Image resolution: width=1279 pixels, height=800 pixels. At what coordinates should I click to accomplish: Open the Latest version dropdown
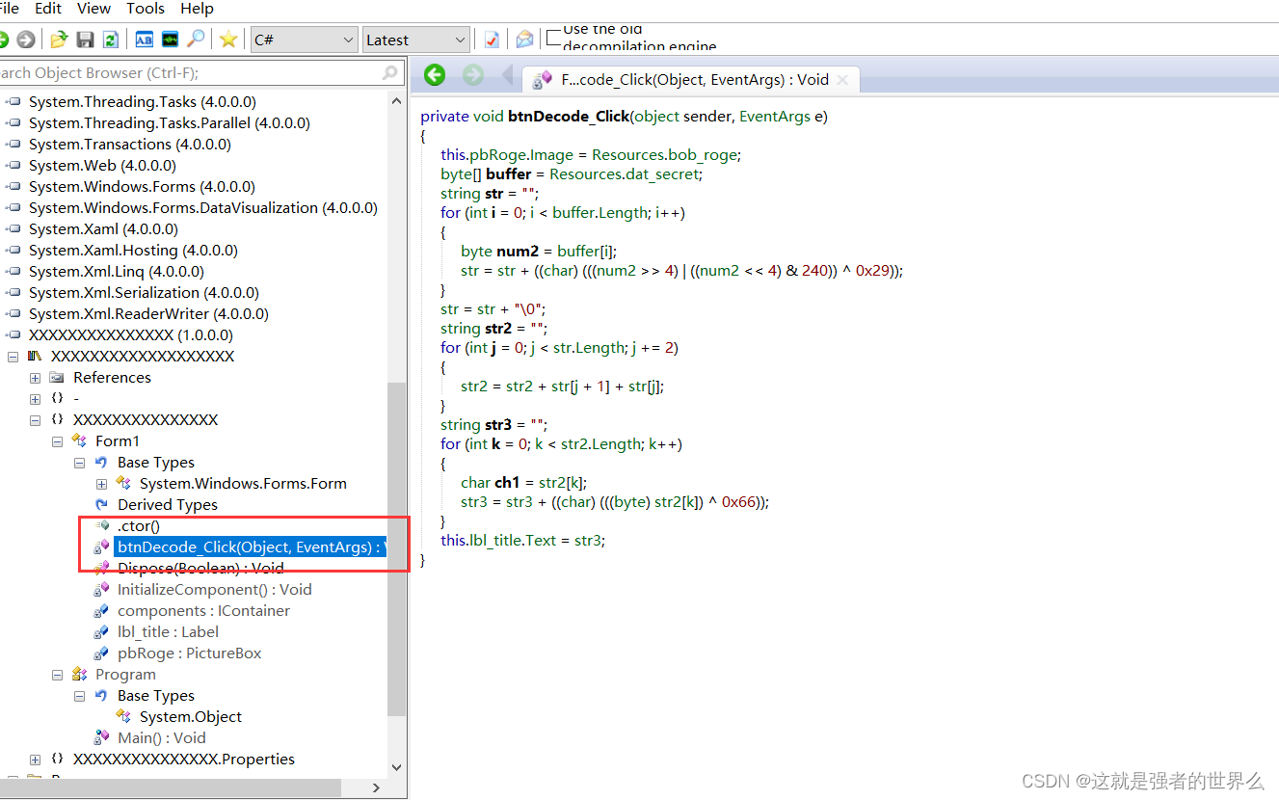pyautogui.click(x=416, y=40)
